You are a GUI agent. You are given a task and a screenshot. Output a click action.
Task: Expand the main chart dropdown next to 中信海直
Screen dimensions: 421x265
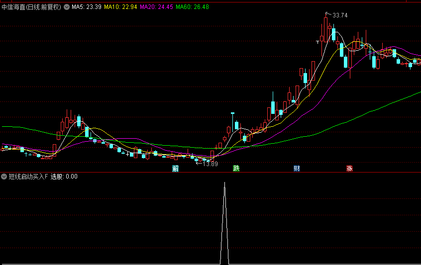point(67,7)
